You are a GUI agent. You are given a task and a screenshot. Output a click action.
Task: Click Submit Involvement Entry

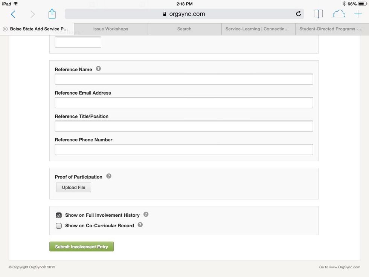coord(81,246)
